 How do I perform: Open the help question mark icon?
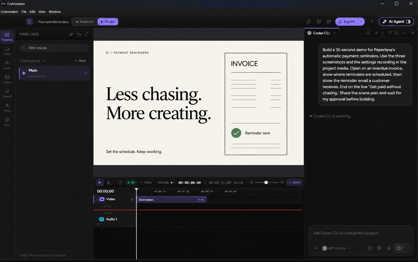coord(372,22)
